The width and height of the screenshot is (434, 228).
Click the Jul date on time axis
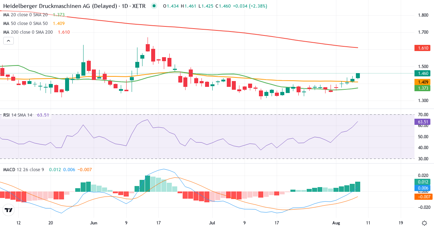212,223
